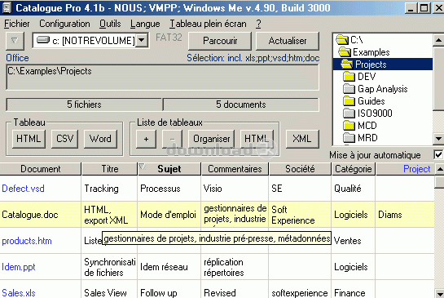Click the Examples folder icon

[345, 52]
